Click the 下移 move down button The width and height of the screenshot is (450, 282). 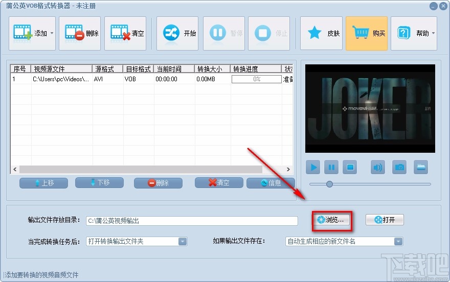coord(99,182)
